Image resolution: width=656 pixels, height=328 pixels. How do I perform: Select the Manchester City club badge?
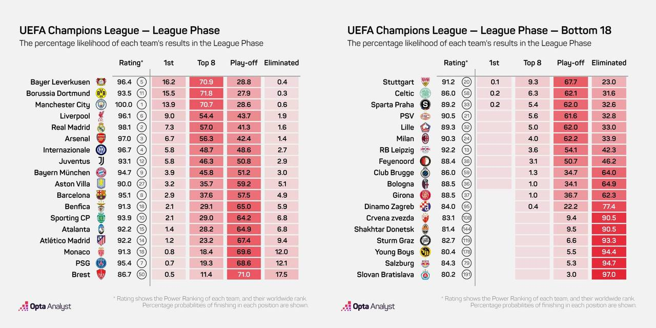coord(101,105)
